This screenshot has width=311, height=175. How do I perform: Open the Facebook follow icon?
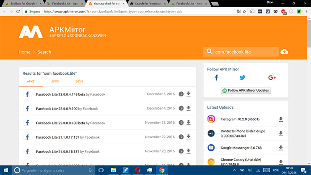(217, 77)
